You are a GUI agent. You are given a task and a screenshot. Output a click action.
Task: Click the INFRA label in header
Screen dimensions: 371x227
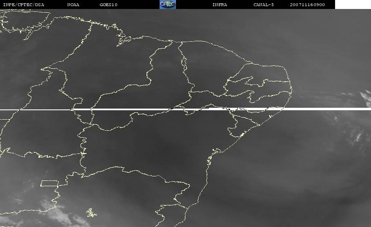[x=220, y=4]
